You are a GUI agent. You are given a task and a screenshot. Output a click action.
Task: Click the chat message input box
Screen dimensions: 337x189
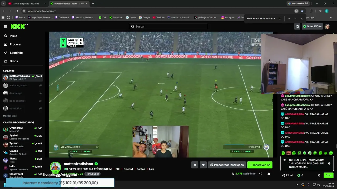click(x=307, y=164)
